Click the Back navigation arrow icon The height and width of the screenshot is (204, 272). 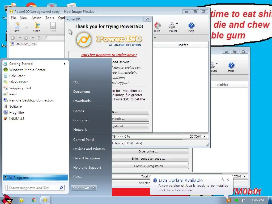click(x=13, y=38)
